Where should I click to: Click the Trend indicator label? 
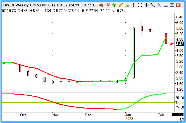click(x=180, y=103)
